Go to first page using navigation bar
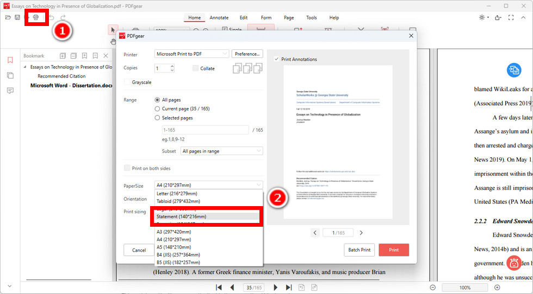This screenshot has width=533, height=294. [x=219, y=287]
